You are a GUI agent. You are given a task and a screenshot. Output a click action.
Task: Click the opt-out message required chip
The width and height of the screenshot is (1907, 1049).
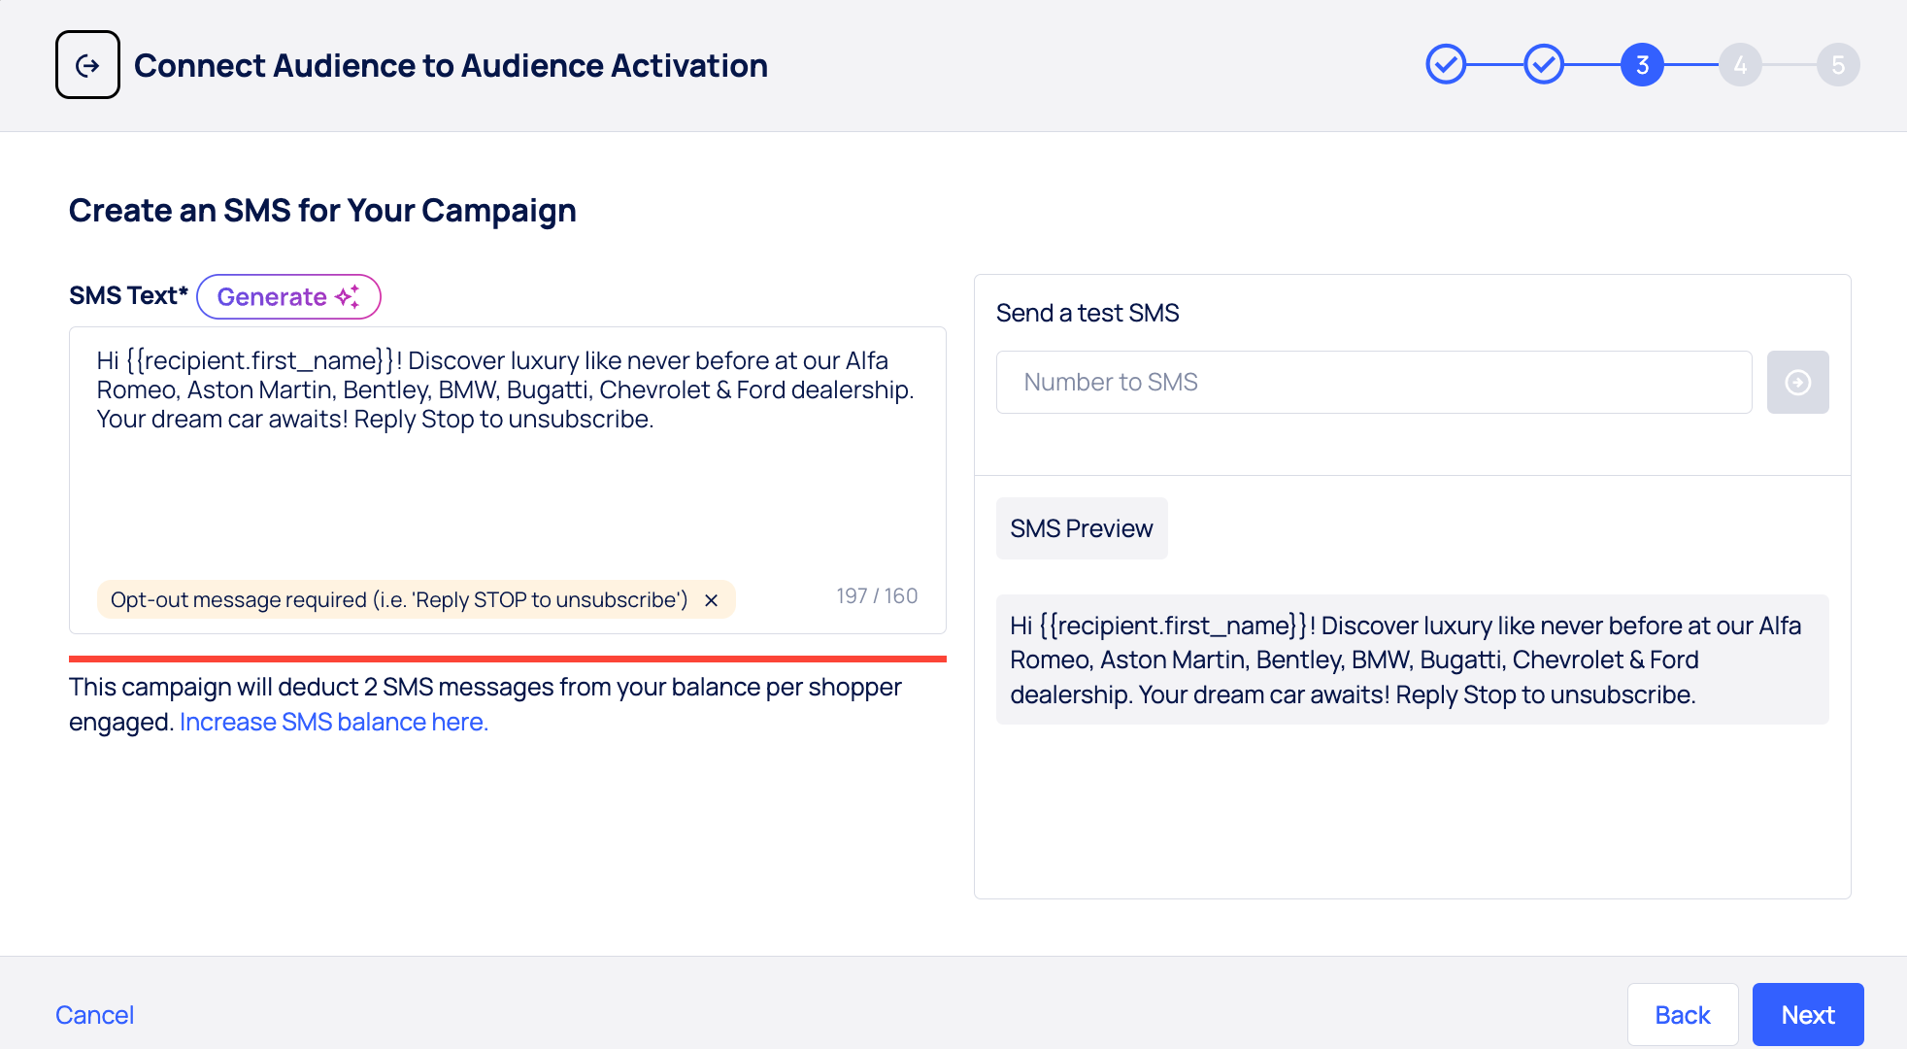[398, 600]
